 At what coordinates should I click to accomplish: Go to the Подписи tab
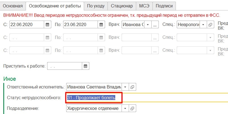pos(164,6)
